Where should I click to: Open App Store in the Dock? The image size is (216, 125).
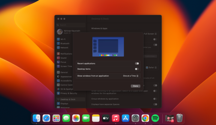125,118
